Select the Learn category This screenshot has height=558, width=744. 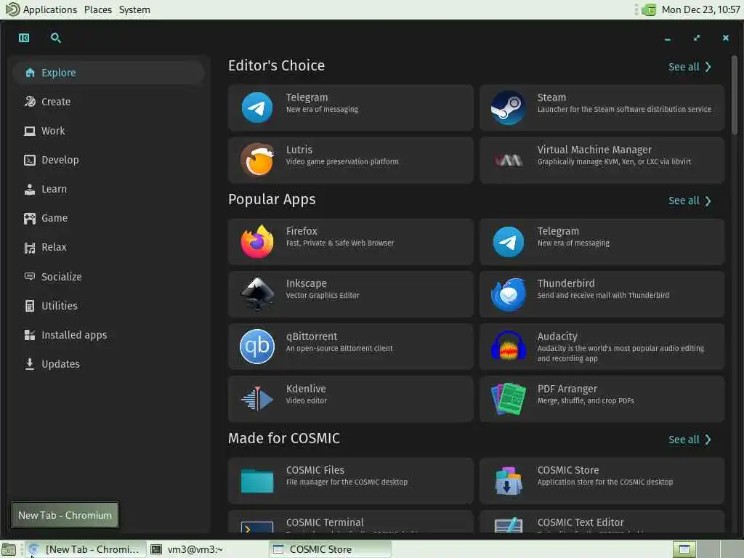click(109, 190)
